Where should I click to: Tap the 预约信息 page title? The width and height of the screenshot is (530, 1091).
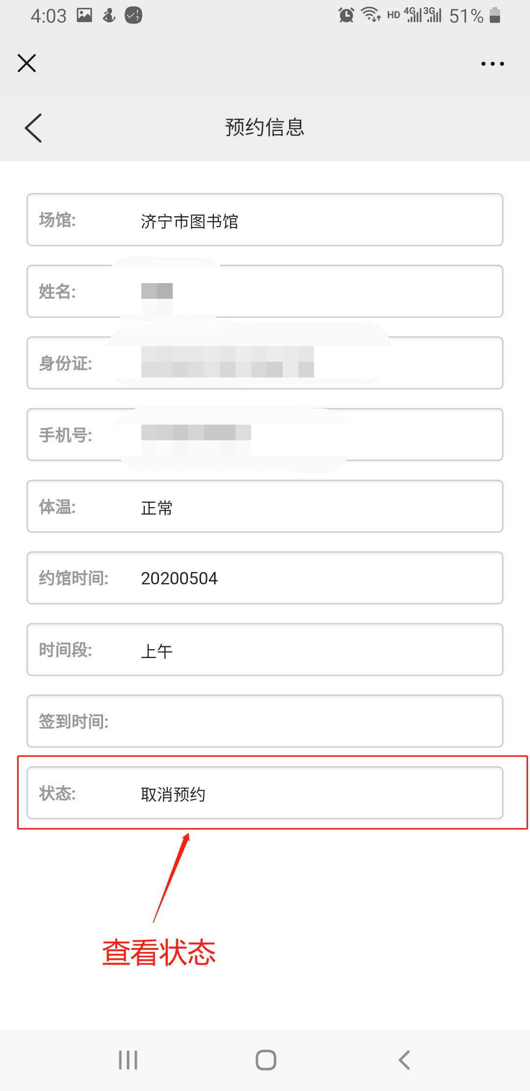click(x=265, y=127)
